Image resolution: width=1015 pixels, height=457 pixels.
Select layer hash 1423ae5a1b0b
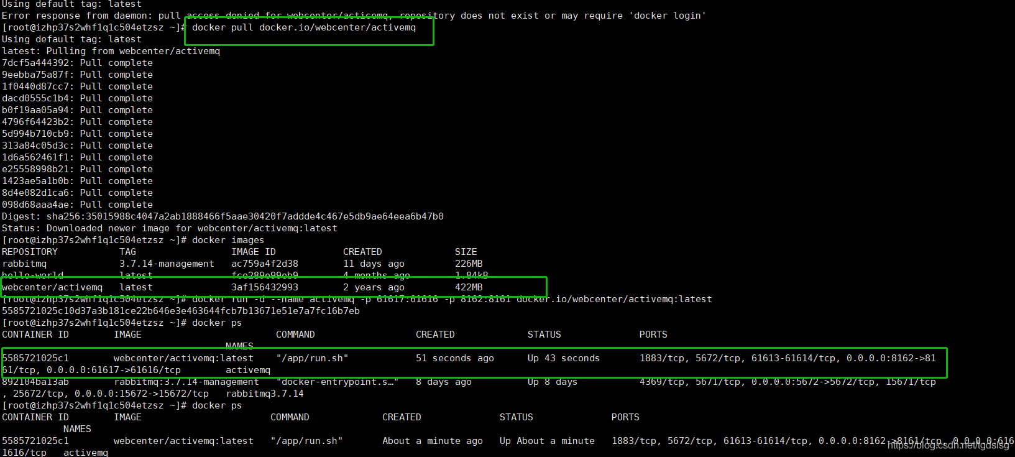[35, 181]
